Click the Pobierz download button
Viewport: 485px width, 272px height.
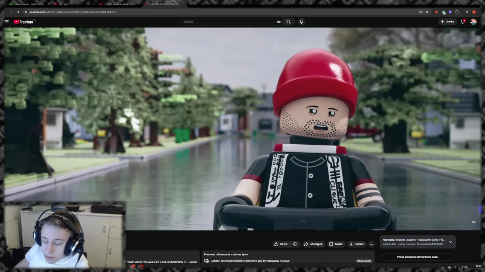pos(357,244)
